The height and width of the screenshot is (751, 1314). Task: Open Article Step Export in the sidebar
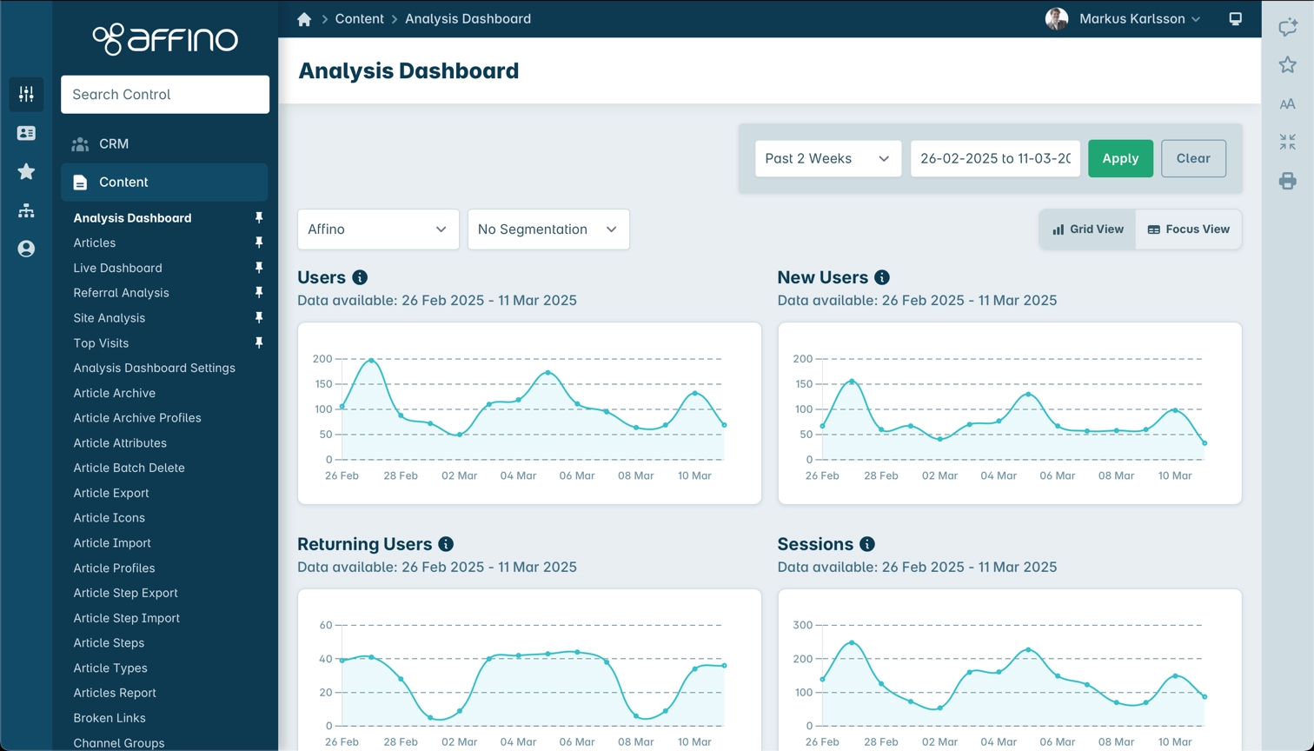(125, 593)
